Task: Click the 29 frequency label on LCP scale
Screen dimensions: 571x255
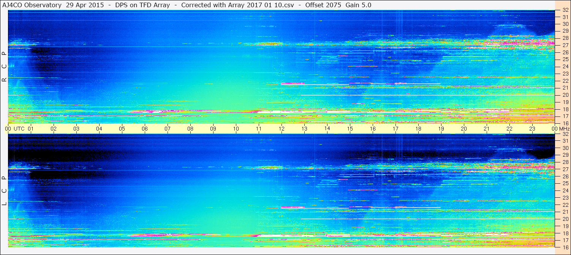Action: coord(565,155)
